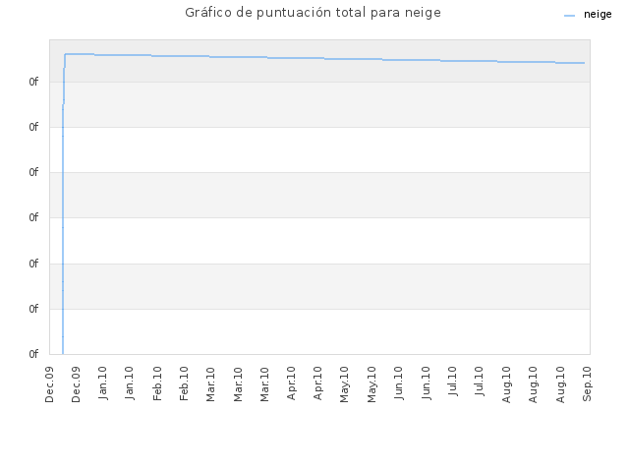Click the blue neige score line in the chart
Image resolution: width=629 pixels, height=472 pixels.
324,59
